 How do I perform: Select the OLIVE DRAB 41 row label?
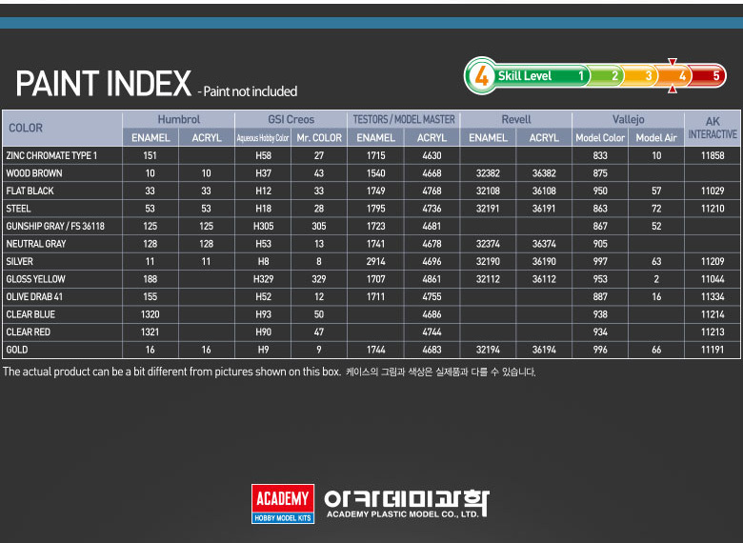click(x=34, y=296)
